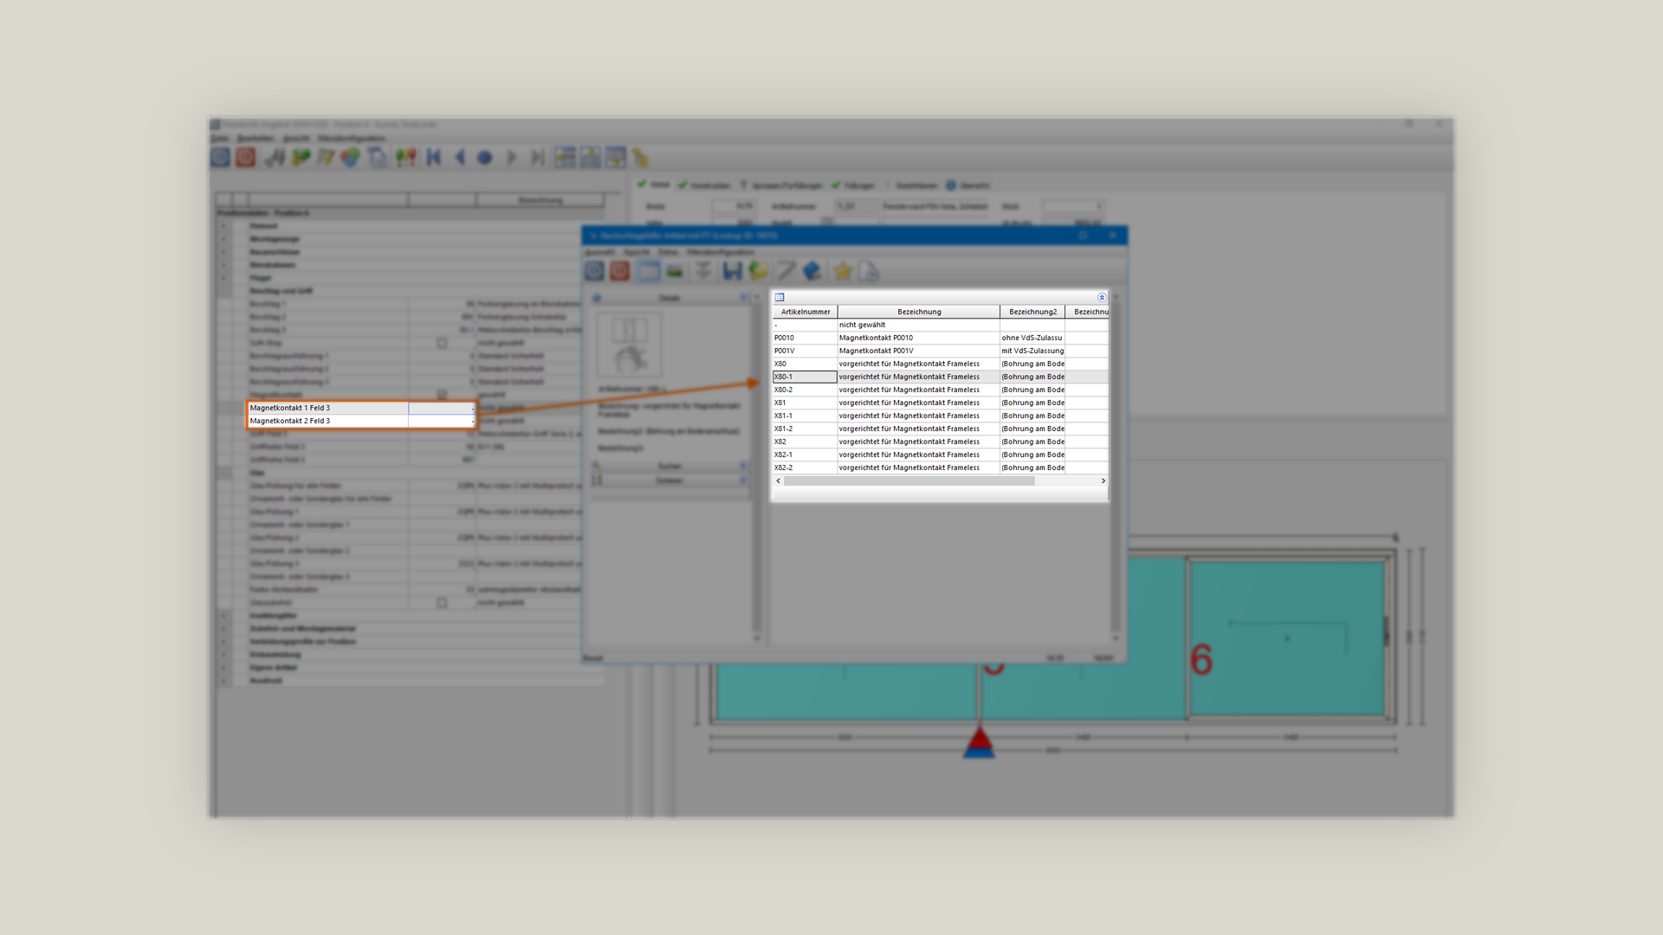Go to last position using main toolbar arrow
The height and width of the screenshot is (935, 1663).
click(x=538, y=158)
